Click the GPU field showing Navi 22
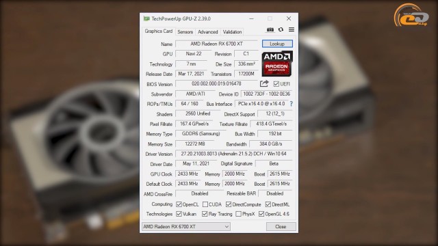 (x=194, y=54)
